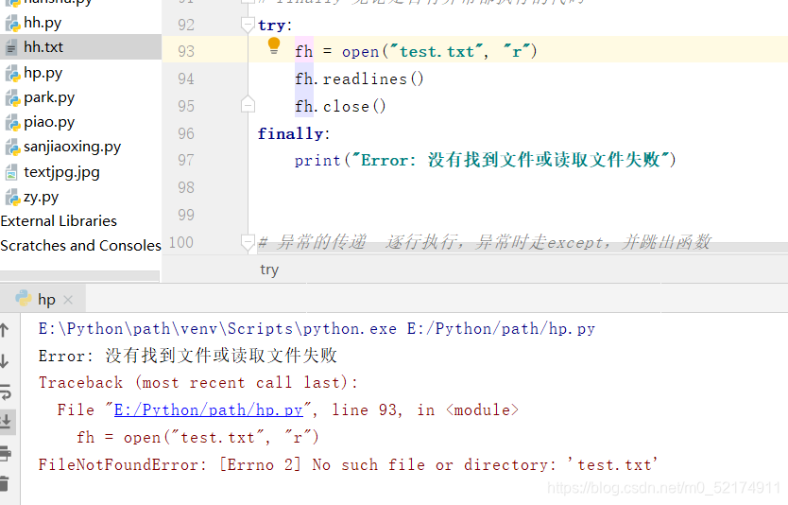788x505 pixels.
Task: Click the FileNotFoundError message line
Action: (x=348, y=464)
